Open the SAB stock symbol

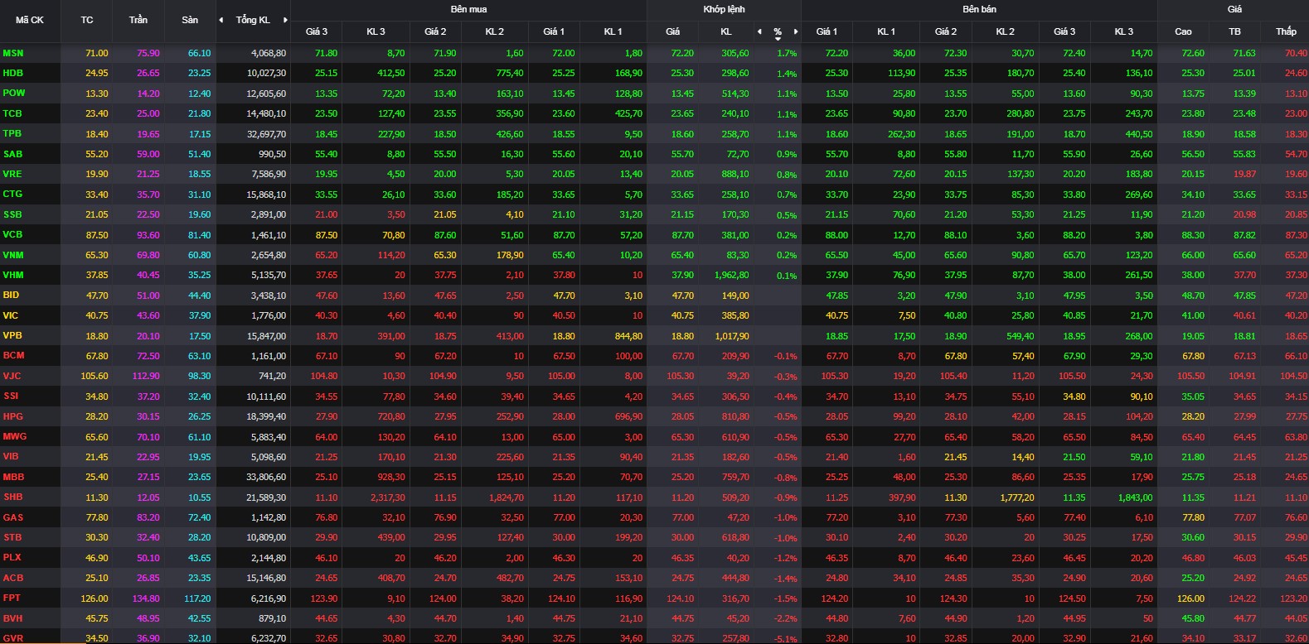click(x=13, y=154)
